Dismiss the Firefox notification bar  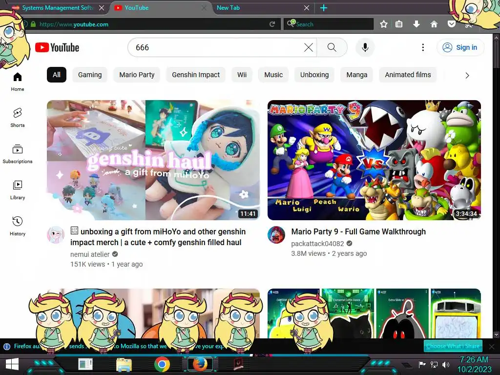pos(492,346)
